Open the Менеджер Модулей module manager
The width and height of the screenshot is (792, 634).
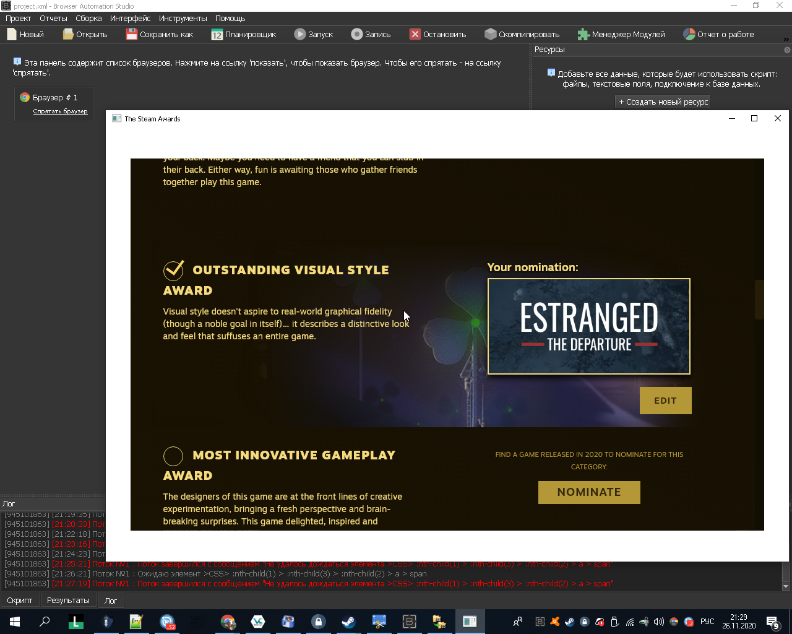(621, 34)
